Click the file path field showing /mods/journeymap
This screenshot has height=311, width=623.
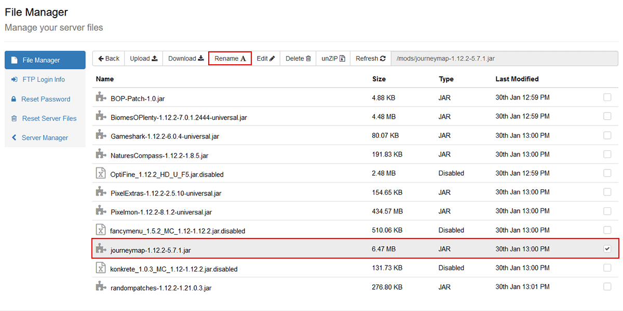[504, 59]
